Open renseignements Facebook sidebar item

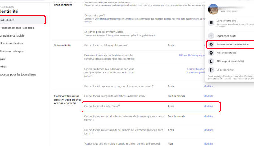pyautogui.click(x=17, y=28)
